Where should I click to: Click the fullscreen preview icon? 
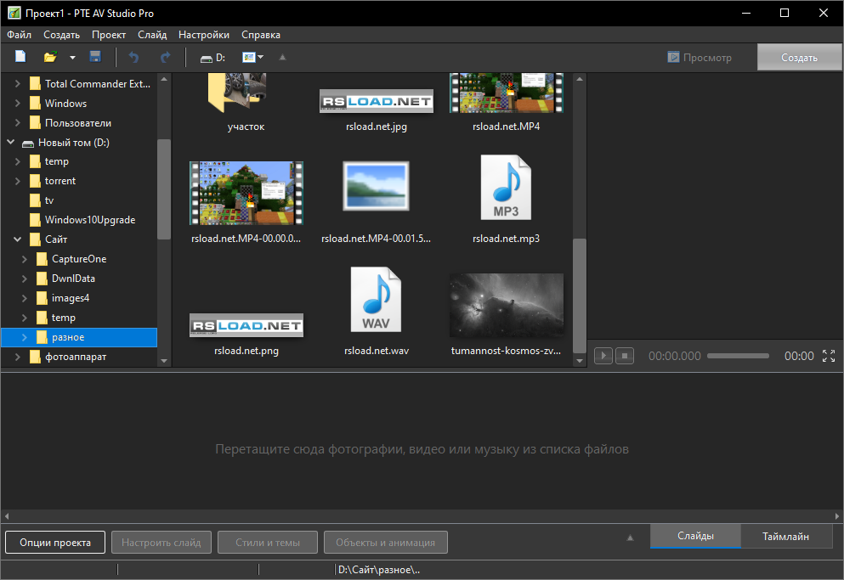tap(830, 356)
